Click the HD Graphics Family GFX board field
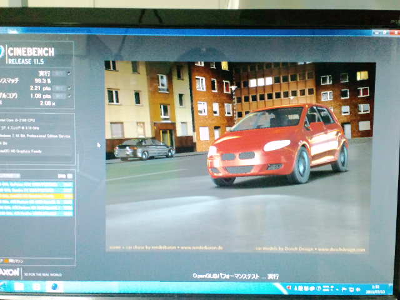Image resolution: width=400 pixels, height=300 pixels. (21, 151)
